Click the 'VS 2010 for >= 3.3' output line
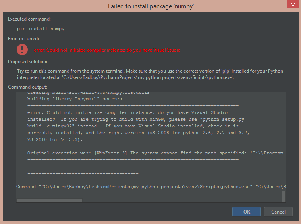 click(x=55, y=139)
